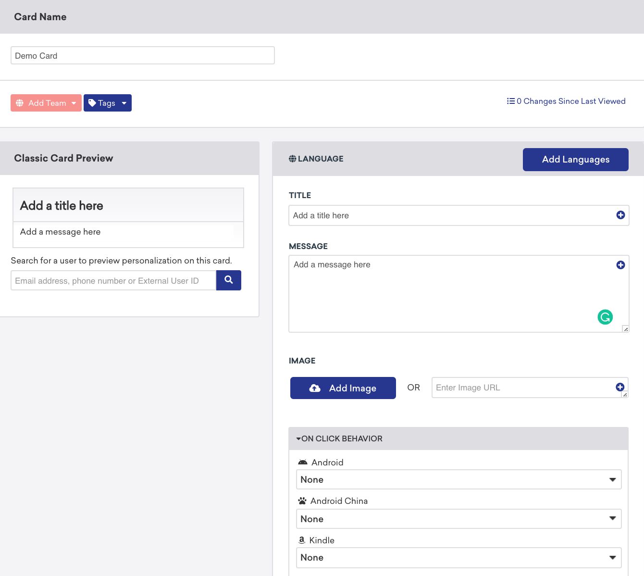Viewport: 644px width, 576px height.
Task: Click the Android robot icon
Action: click(303, 462)
